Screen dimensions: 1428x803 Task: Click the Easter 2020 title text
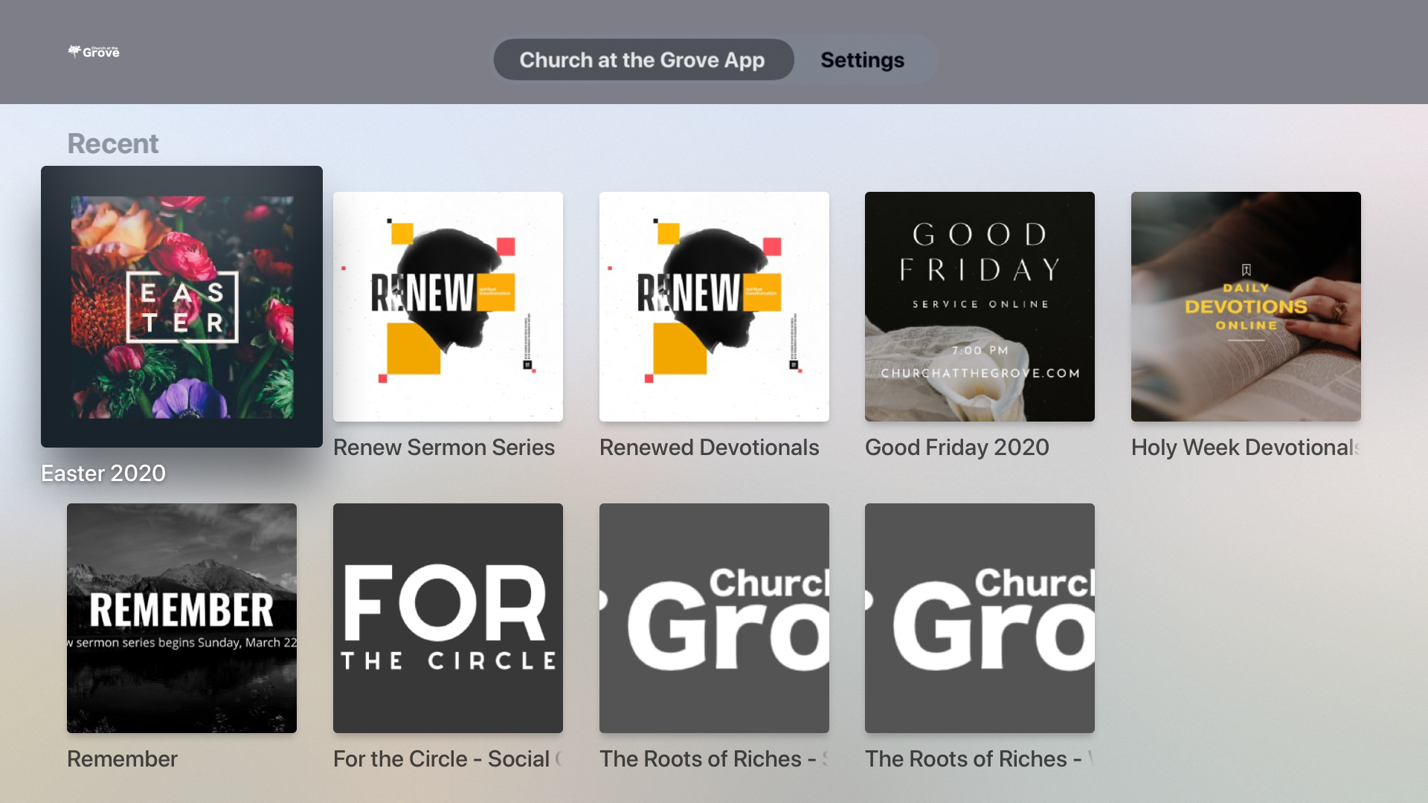103,473
